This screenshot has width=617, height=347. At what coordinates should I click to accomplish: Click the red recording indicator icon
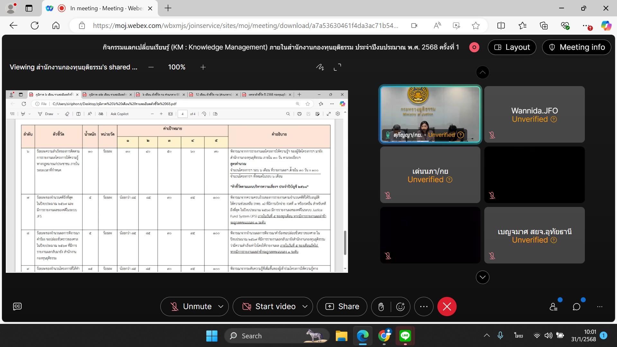pyautogui.click(x=474, y=47)
